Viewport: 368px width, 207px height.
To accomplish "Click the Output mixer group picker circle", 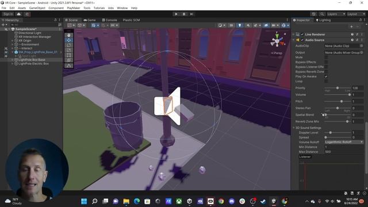I will pos(362,52).
